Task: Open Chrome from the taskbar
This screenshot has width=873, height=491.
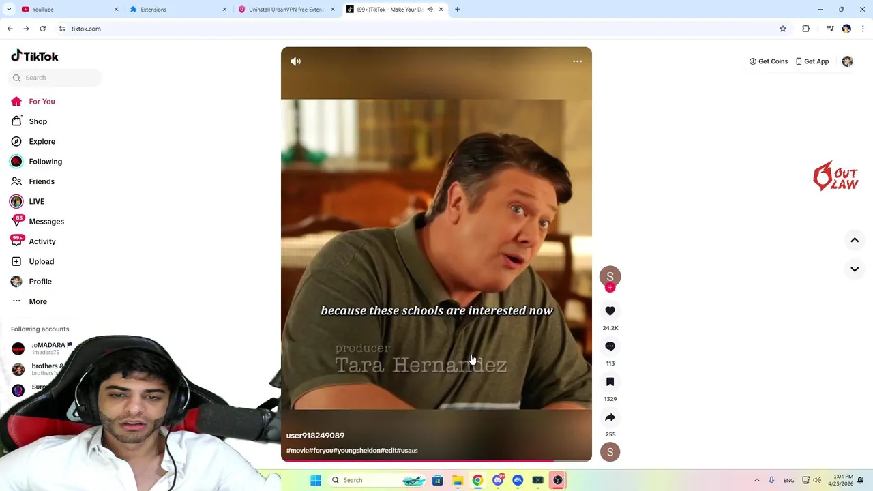Action: click(477, 480)
